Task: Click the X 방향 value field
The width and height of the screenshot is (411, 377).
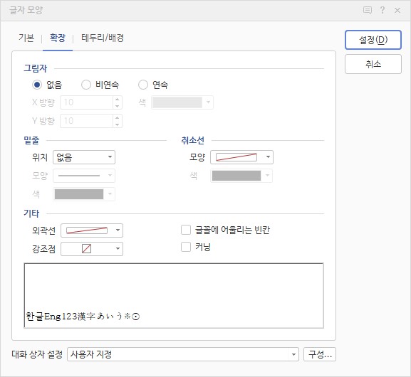Action: [x=87, y=102]
